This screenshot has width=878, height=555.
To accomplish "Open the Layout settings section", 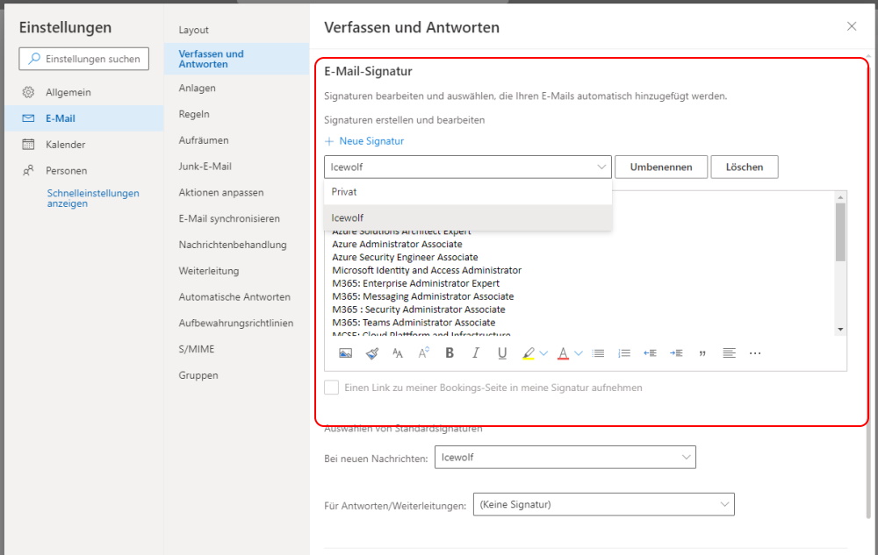I will 193,30.
